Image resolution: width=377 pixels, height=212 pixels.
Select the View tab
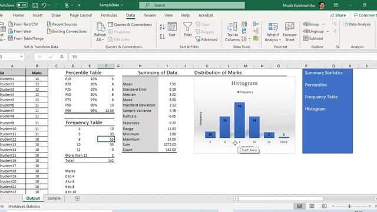(x=168, y=15)
